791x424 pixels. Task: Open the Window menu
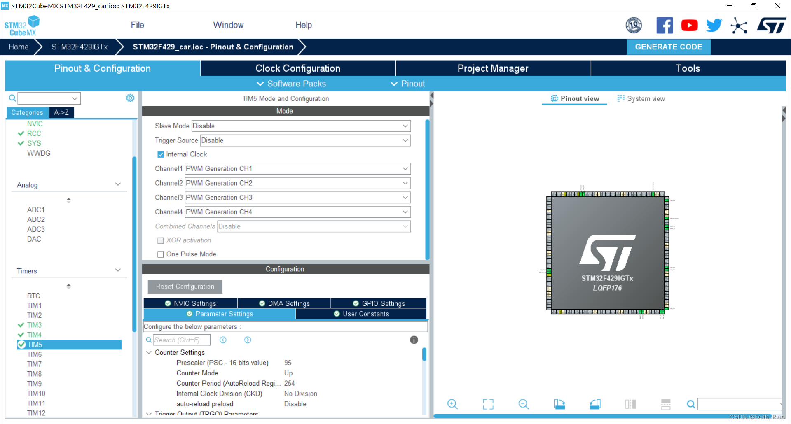228,25
